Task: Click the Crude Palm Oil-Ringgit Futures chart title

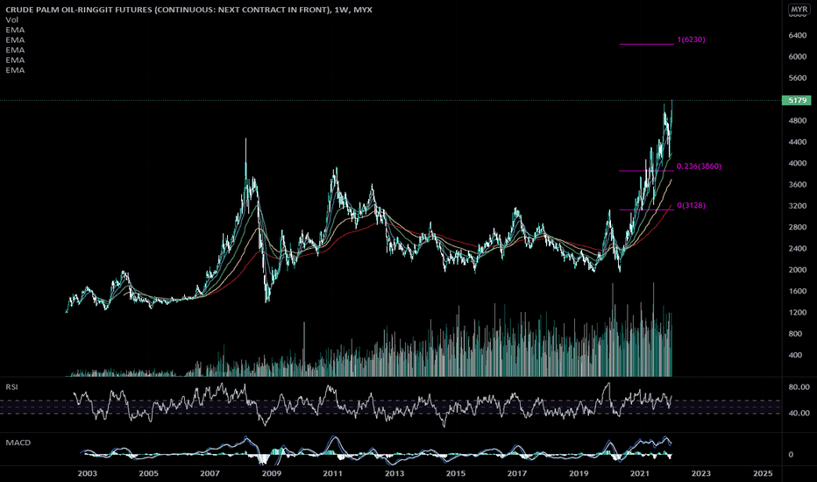Action: 188,10
